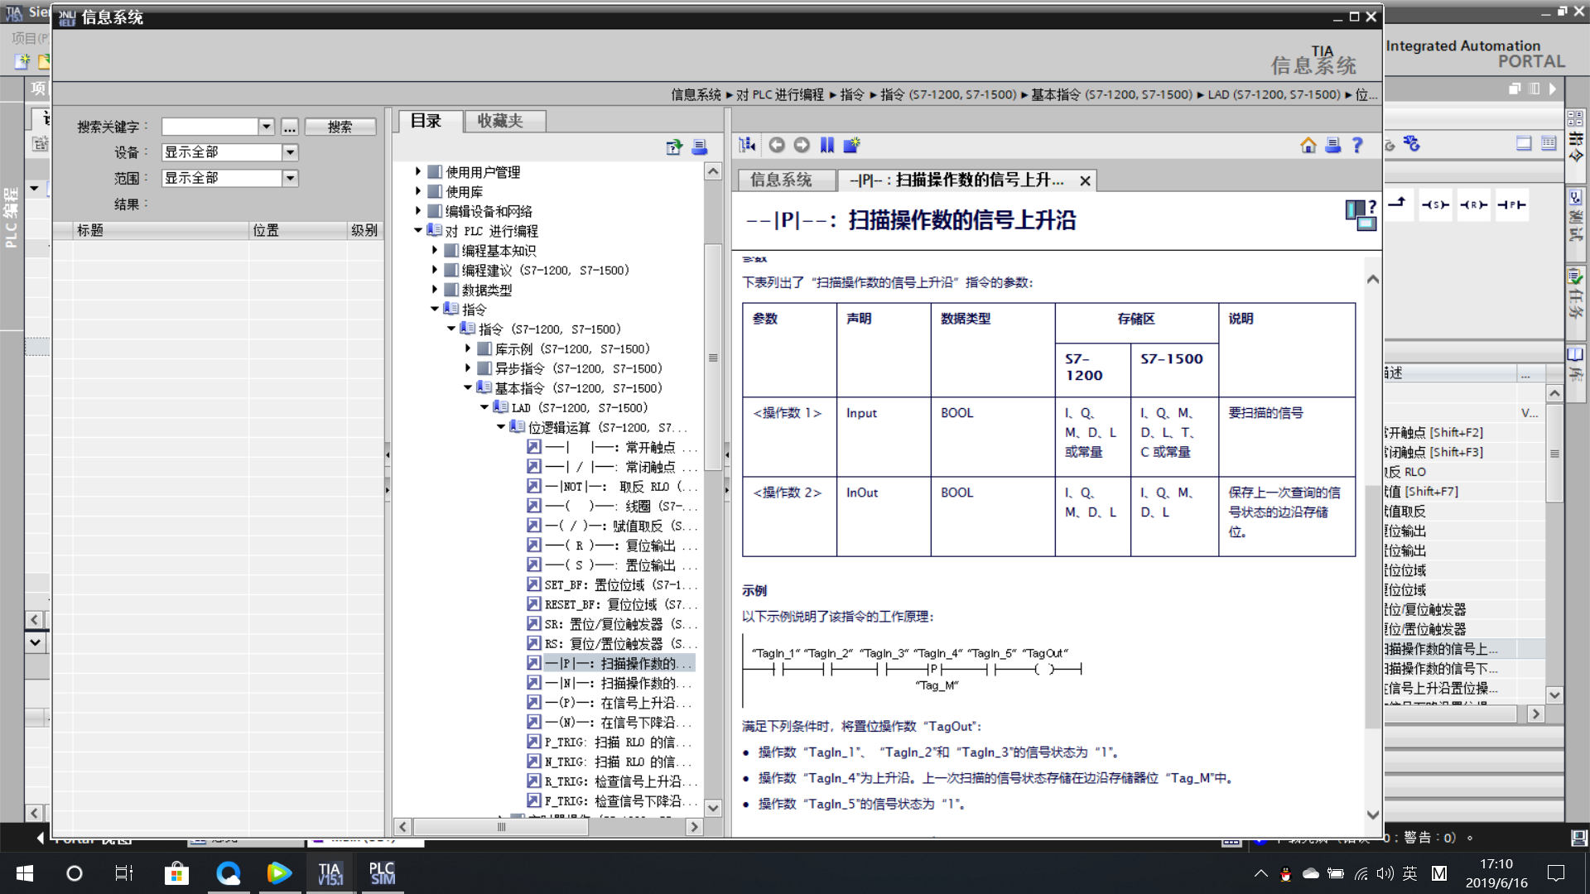
Task: Switch to the 收藏夹 tab
Action: (x=500, y=121)
